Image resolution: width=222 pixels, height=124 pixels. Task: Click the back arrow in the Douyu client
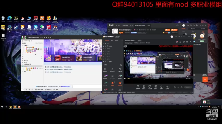click(117, 25)
